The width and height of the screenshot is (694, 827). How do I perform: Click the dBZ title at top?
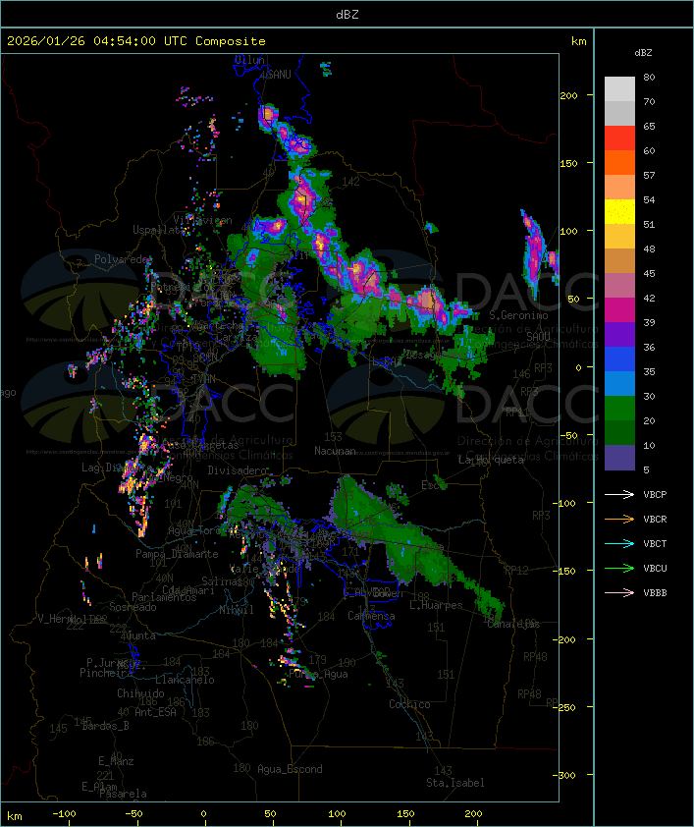click(x=347, y=13)
